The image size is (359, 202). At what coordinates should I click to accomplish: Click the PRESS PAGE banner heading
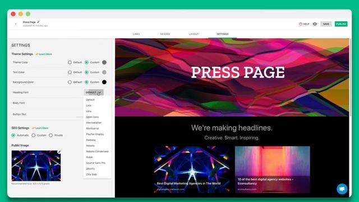(x=238, y=72)
